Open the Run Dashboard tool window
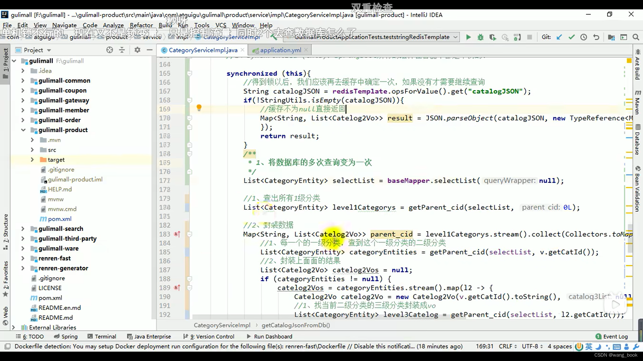This screenshot has width=643, height=361. click(x=269, y=337)
